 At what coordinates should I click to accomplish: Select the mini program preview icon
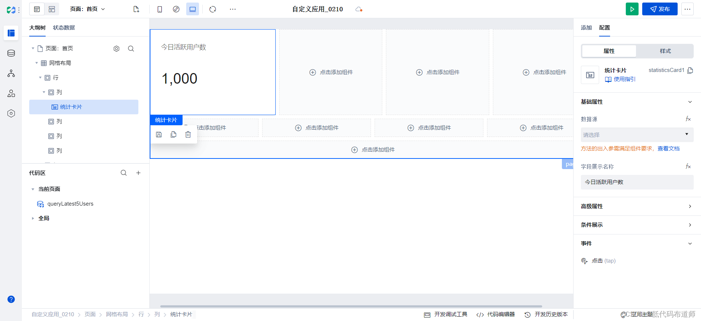(x=176, y=9)
